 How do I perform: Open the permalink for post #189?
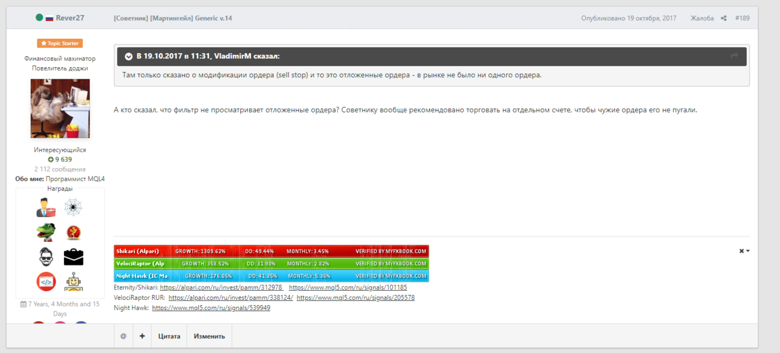pyautogui.click(x=742, y=18)
